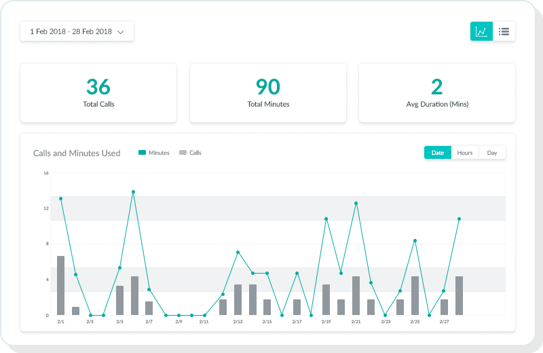Click the 2/1 minutes data point
Viewport: 543px width, 353px height.
point(60,198)
